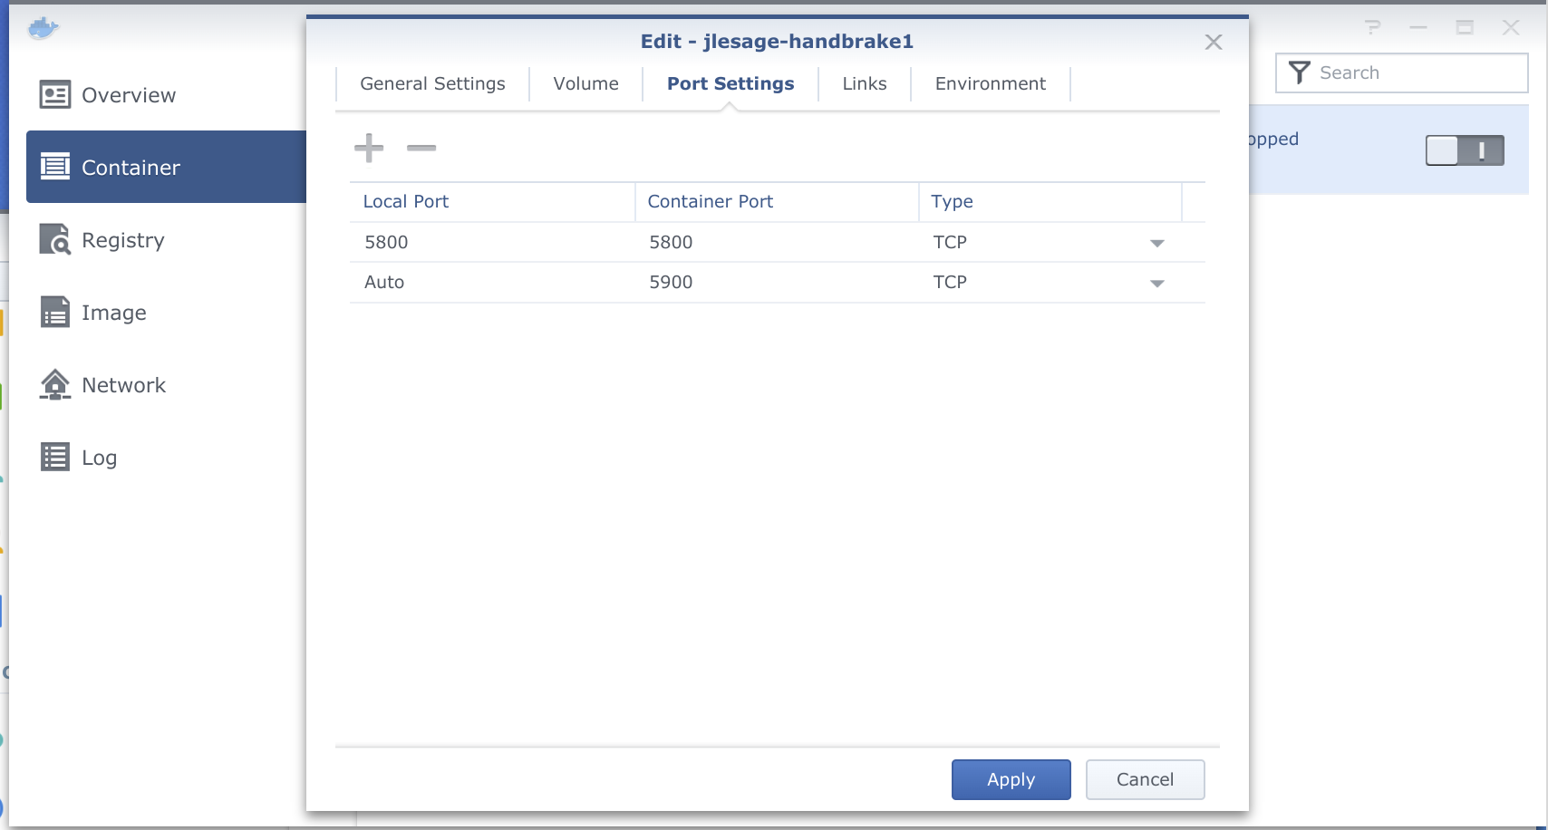This screenshot has width=1548, height=830.
Task: Open the Environment tab
Action: (x=990, y=83)
